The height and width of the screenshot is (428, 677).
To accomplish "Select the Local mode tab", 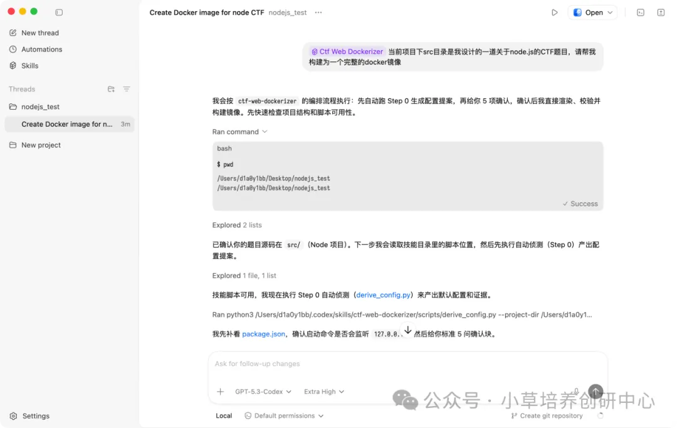I will coord(224,416).
